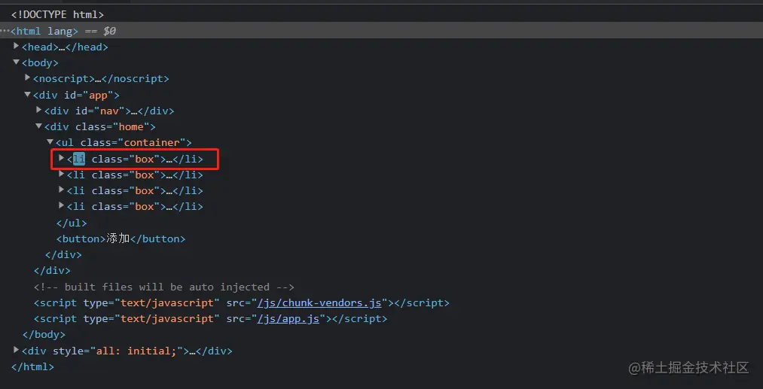
Task: Expand the noscript node arrow
Action: tap(28, 77)
